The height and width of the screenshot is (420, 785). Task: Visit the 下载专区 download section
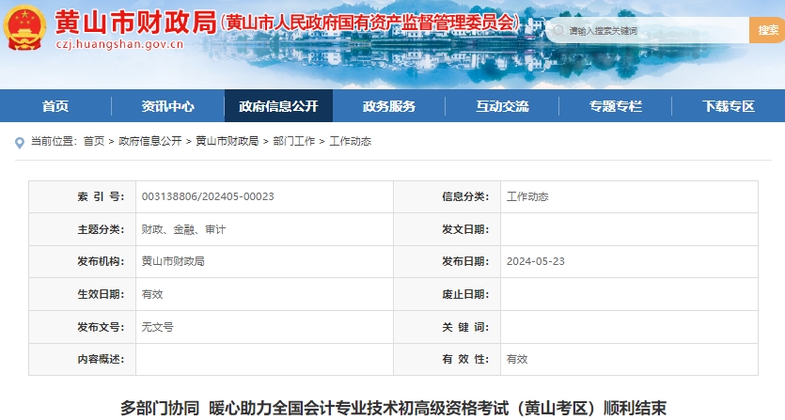pyautogui.click(x=729, y=106)
